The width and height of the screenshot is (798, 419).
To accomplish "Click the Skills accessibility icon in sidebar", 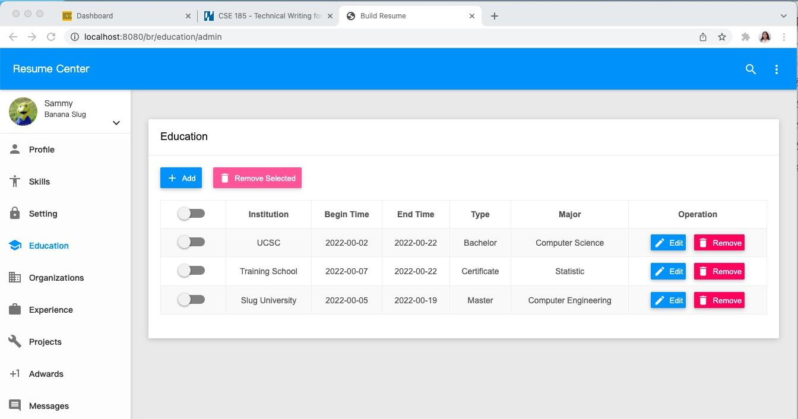I will click(15, 182).
